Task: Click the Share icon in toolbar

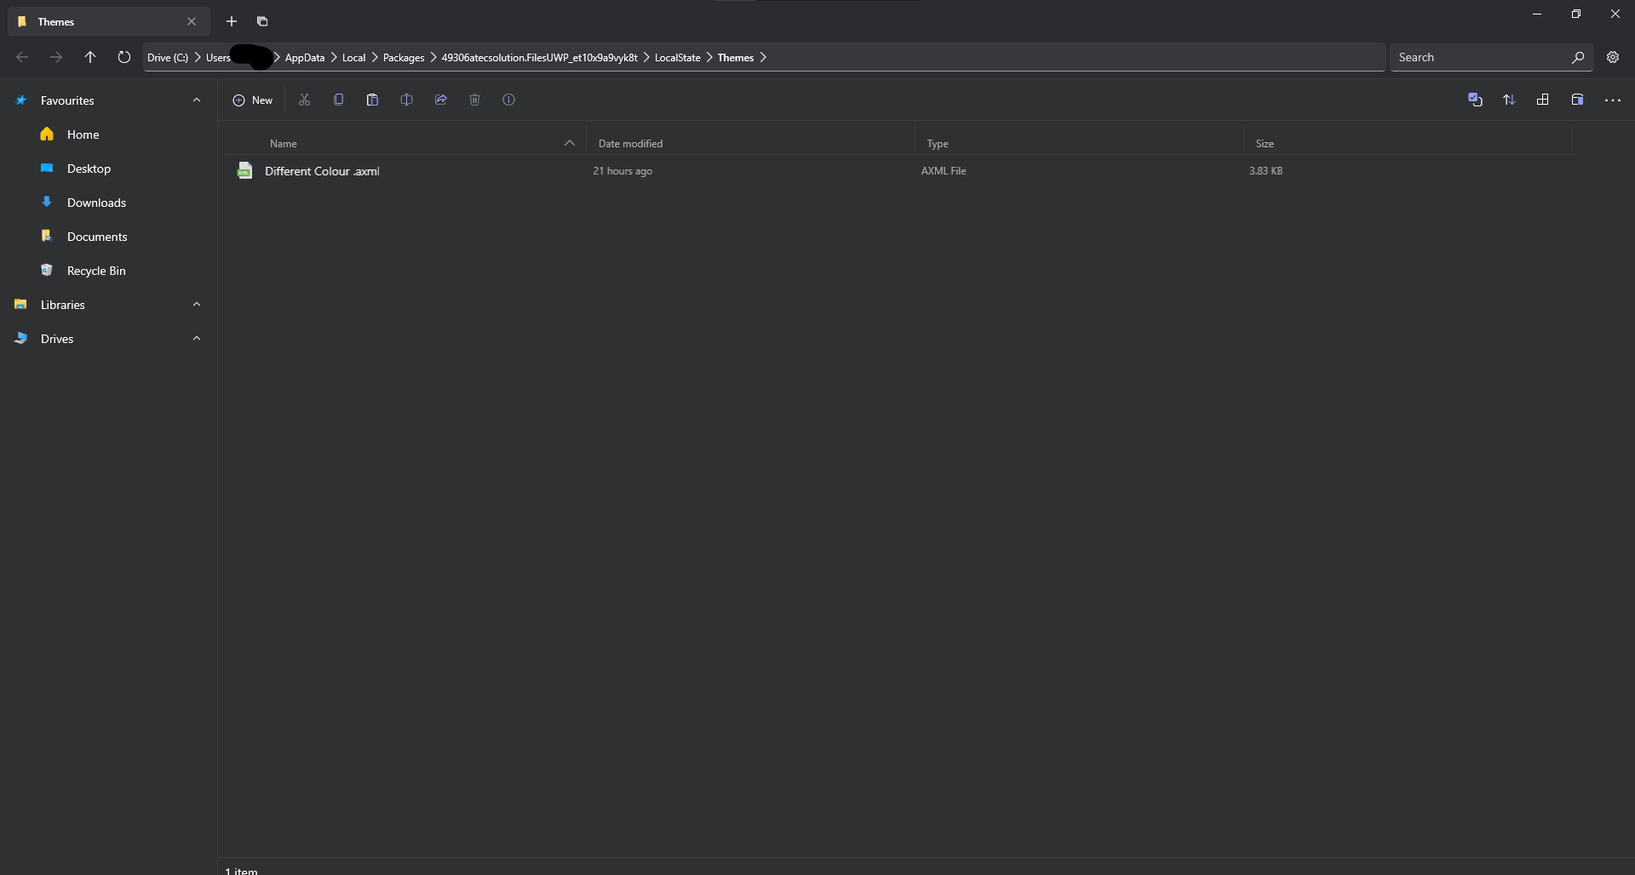Action: [440, 100]
